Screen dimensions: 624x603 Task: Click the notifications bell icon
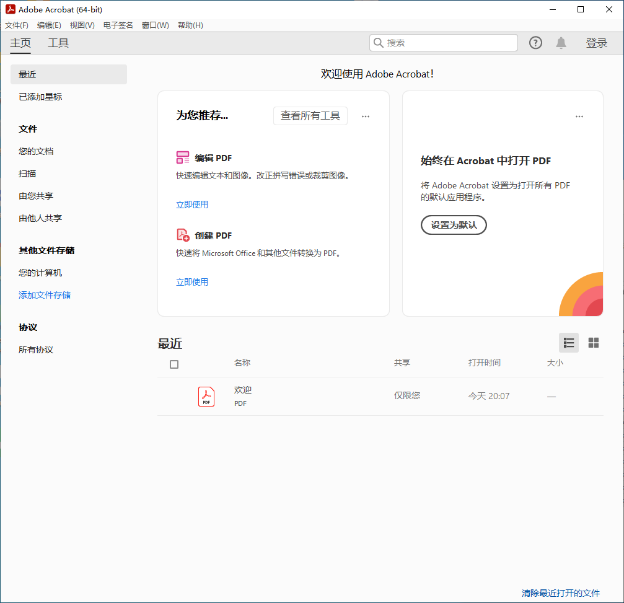coord(561,42)
